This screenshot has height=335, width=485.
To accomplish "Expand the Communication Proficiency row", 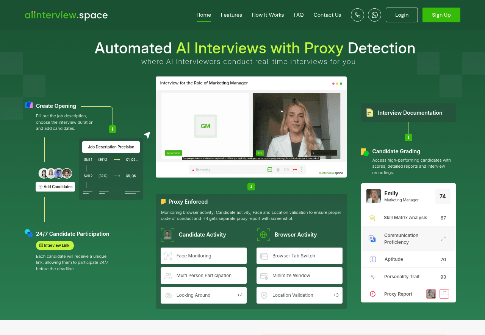I will (x=443, y=239).
